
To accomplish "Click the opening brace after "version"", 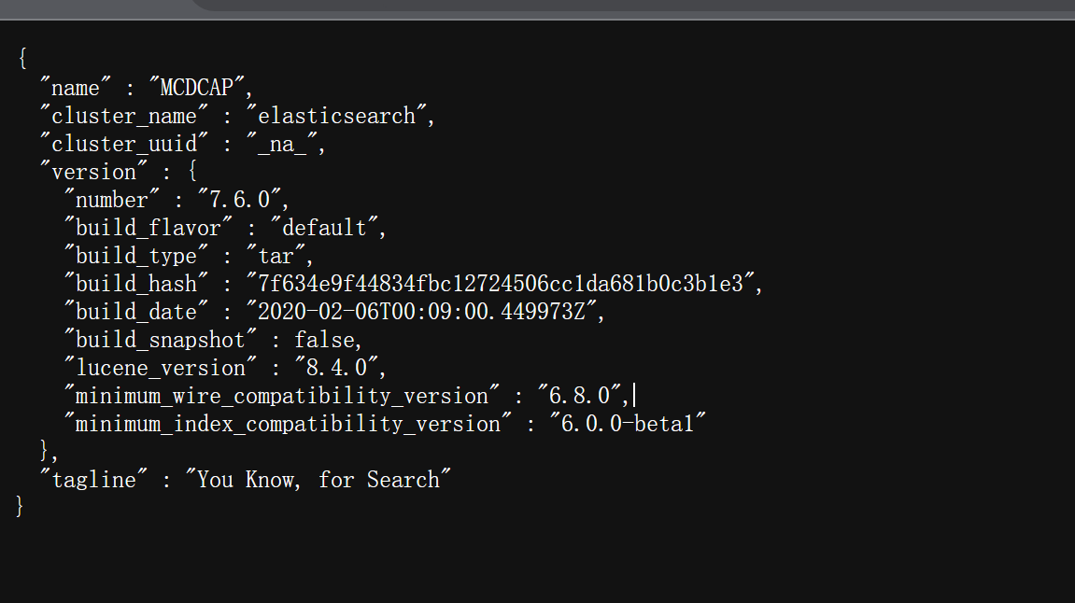I will [192, 172].
